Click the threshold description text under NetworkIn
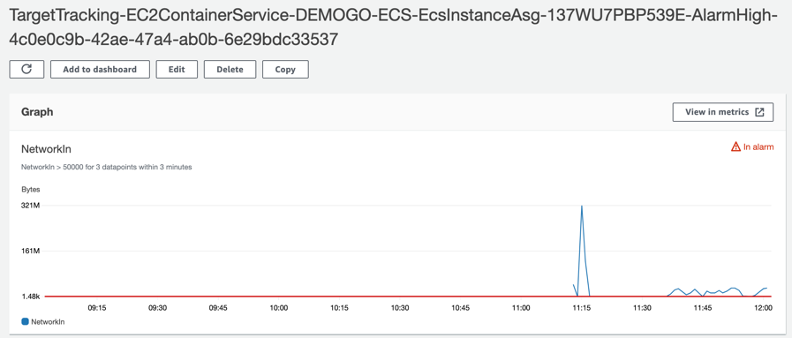 tap(107, 167)
